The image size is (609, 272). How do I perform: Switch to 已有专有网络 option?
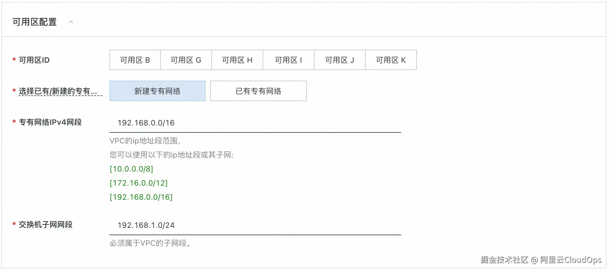point(258,91)
